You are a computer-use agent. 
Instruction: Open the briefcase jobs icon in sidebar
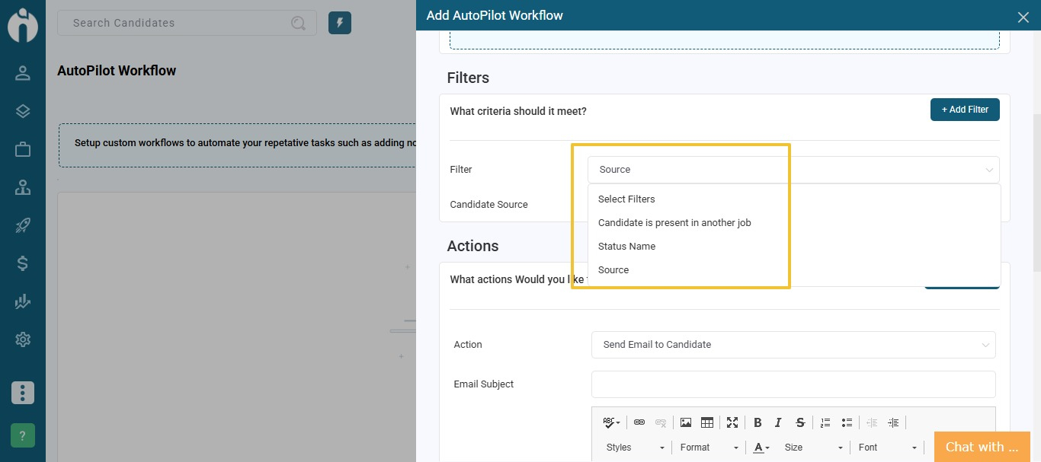[x=23, y=149]
